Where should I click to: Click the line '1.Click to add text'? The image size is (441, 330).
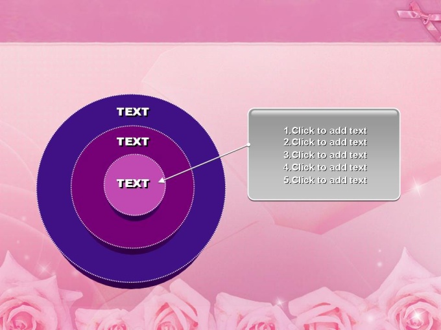click(x=325, y=131)
